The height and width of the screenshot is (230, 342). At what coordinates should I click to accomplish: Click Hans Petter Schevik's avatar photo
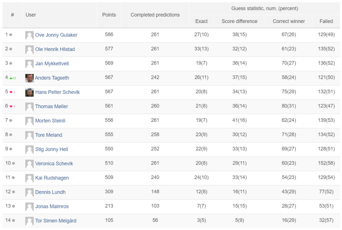(x=29, y=93)
